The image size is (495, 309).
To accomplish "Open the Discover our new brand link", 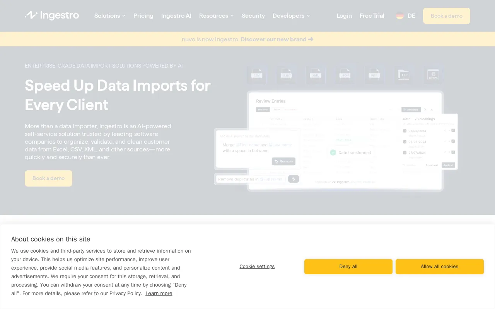I will [277, 39].
